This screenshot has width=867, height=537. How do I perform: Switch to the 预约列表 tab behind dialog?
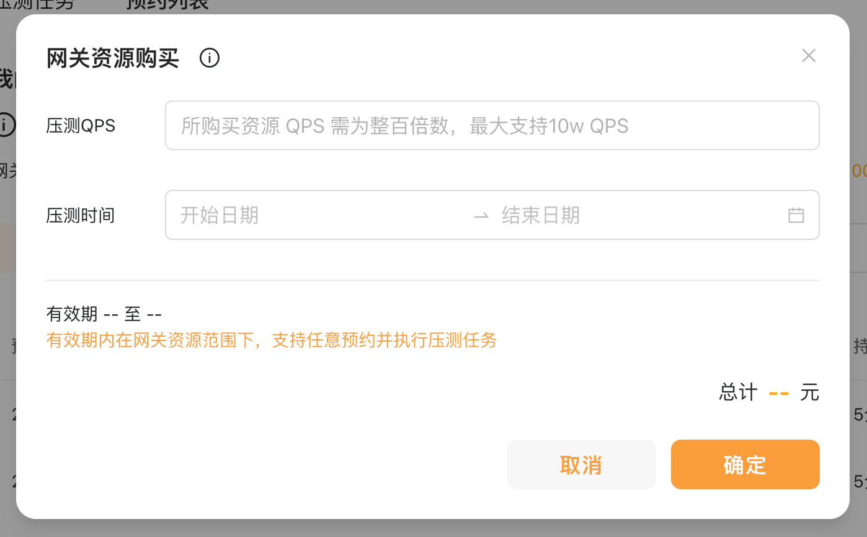167,5
